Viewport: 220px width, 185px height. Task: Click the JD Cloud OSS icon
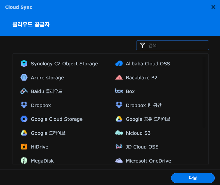(x=119, y=147)
